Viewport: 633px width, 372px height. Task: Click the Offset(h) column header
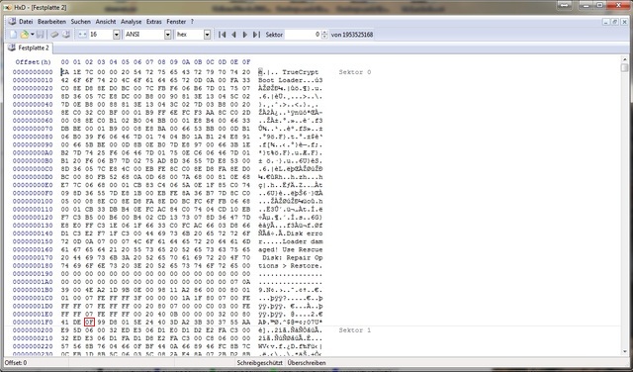[33, 62]
